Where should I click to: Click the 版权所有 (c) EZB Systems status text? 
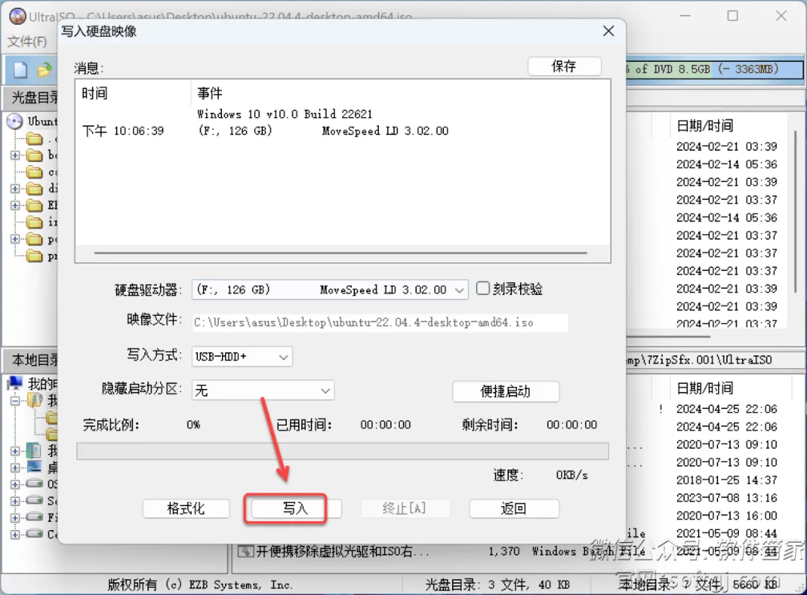pos(200,585)
